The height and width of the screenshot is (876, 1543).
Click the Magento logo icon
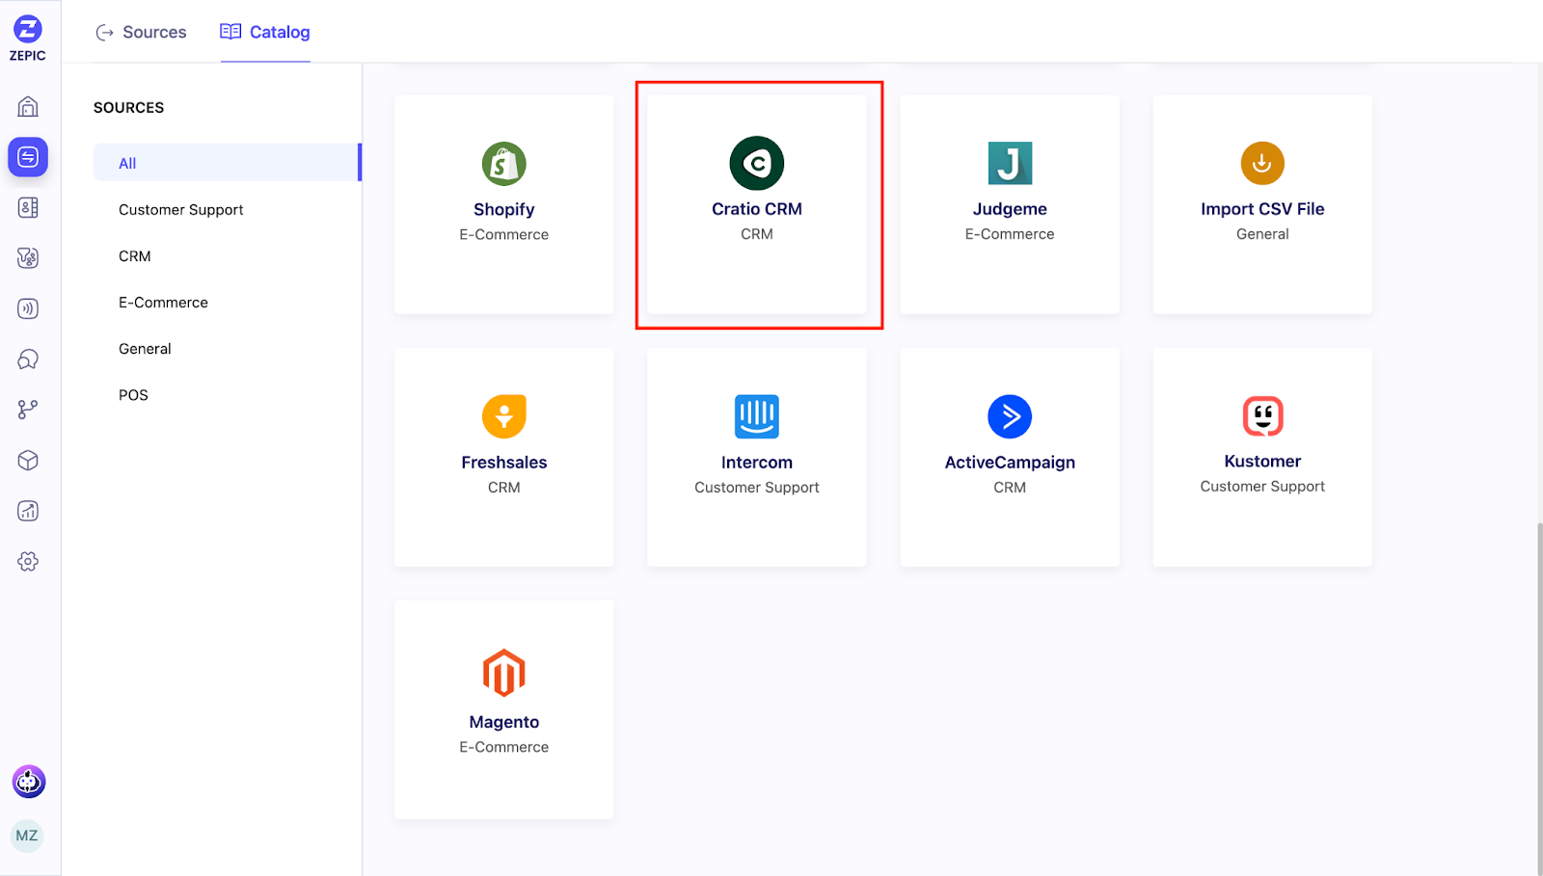[503, 673]
